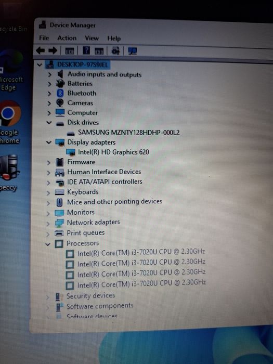Select Intel(R) HD Graphics 620 adapter
273x364 pixels.
pyautogui.click(x=113, y=152)
